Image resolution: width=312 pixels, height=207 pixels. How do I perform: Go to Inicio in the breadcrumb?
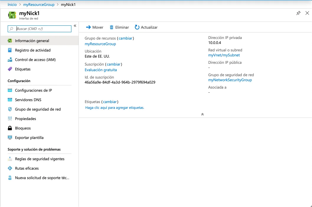point(12,5)
